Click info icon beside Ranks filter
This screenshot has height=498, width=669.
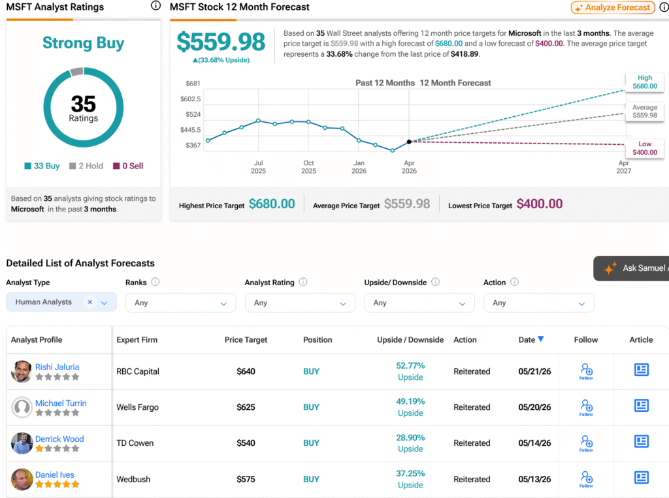pyautogui.click(x=155, y=282)
